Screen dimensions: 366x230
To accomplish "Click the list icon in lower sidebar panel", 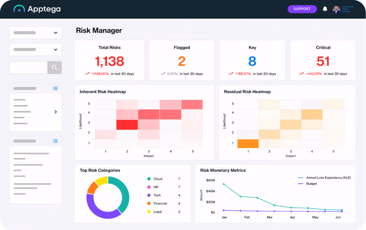I will (x=55, y=141).
